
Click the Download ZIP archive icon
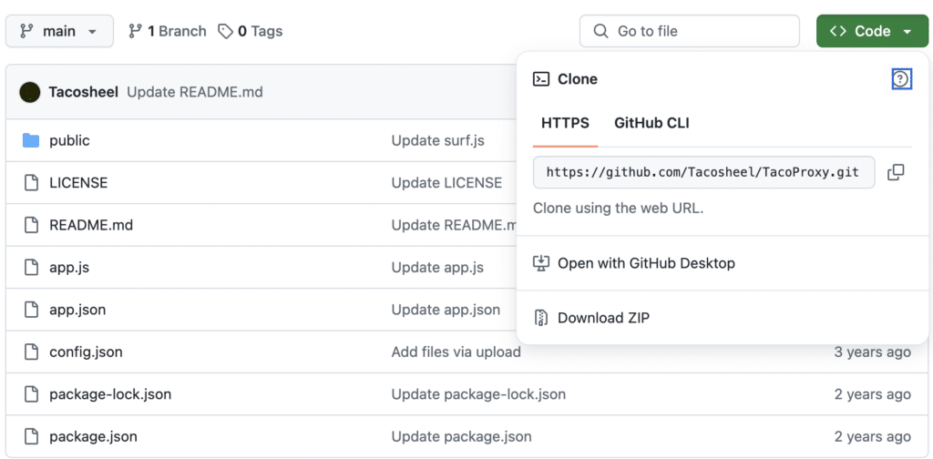tap(541, 318)
